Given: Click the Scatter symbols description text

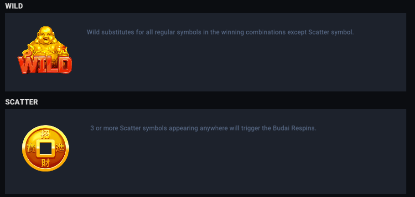Looking at the screenshot, I should [x=203, y=128].
